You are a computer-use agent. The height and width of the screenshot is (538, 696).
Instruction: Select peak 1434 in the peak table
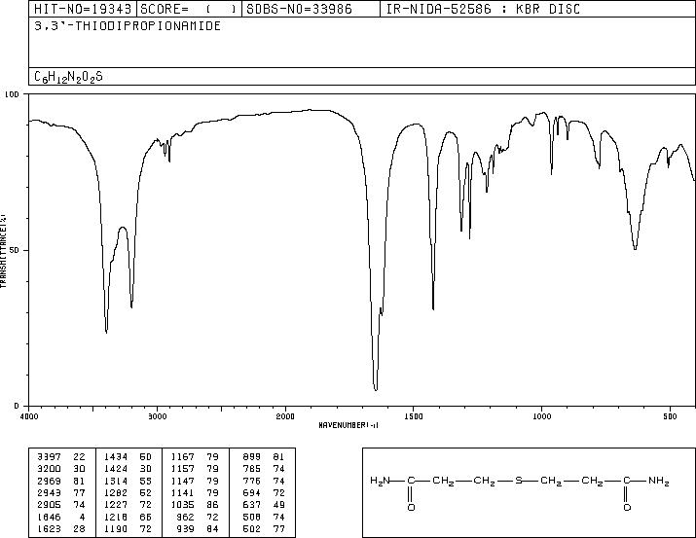tap(116, 457)
